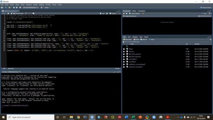Viewport: 213px width, 120px height.
Task: Switch to the Plots tab
Action: point(129,37)
